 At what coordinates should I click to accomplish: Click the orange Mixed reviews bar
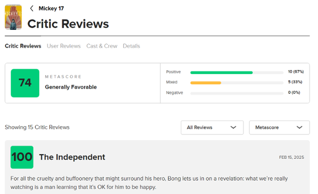[x=206, y=83]
